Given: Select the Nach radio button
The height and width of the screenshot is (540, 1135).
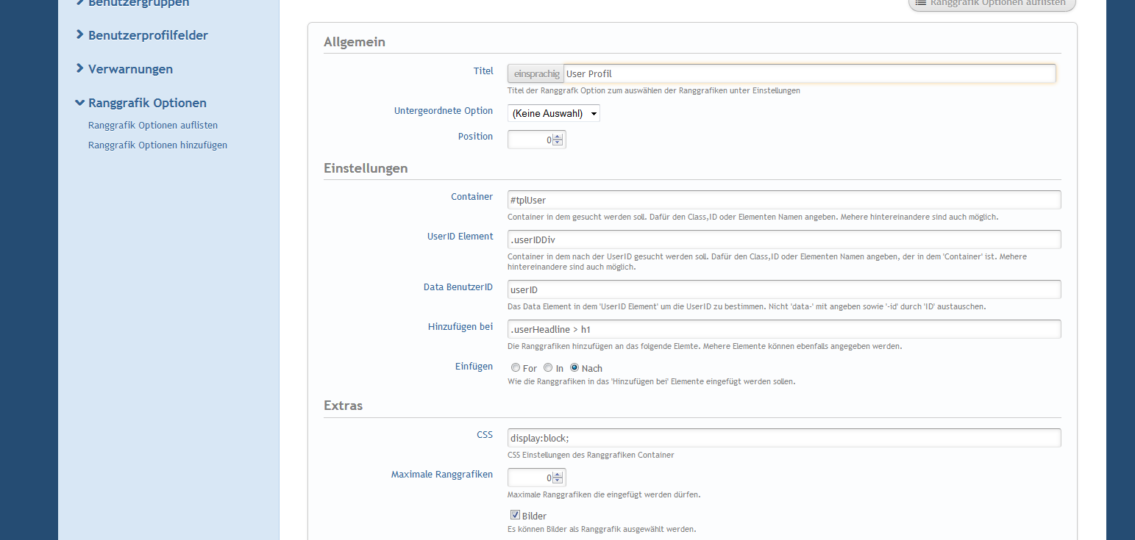Looking at the screenshot, I should click(x=574, y=367).
